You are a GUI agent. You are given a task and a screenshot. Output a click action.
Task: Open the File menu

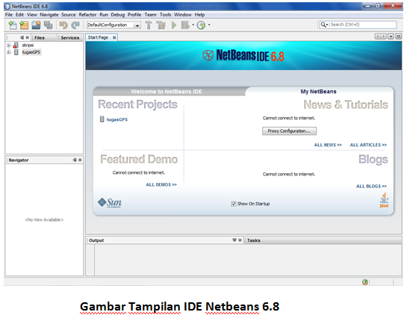[x=8, y=15]
